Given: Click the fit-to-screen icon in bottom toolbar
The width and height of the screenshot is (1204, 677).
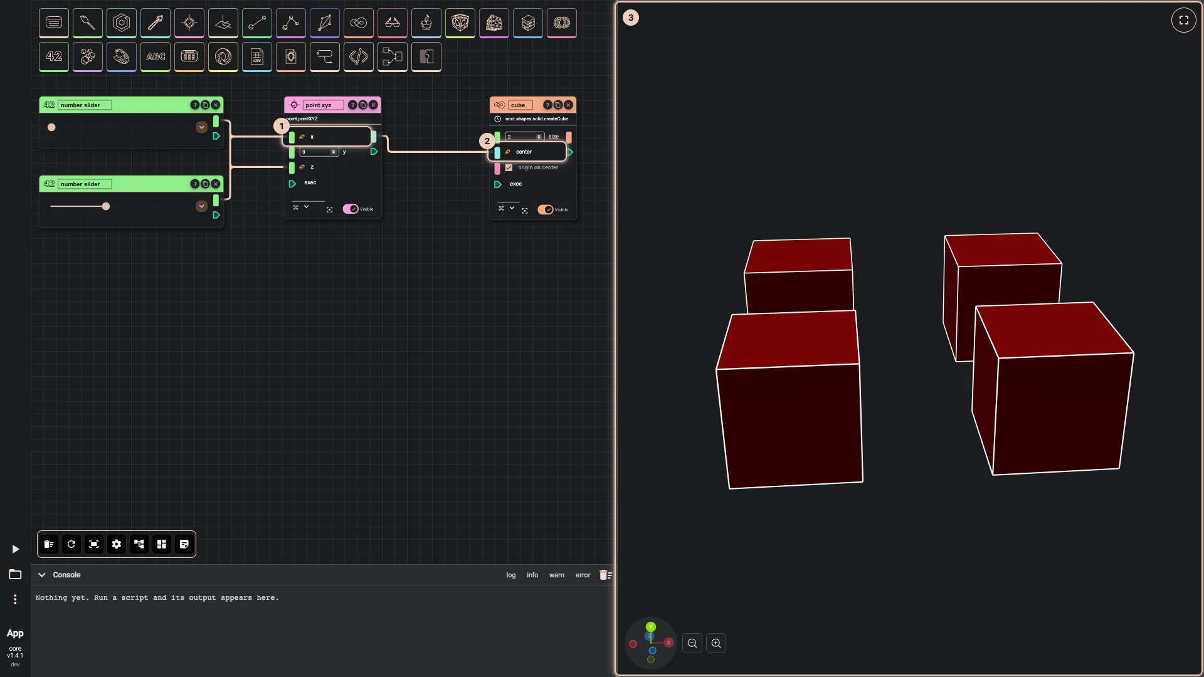Looking at the screenshot, I should (x=94, y=544).
